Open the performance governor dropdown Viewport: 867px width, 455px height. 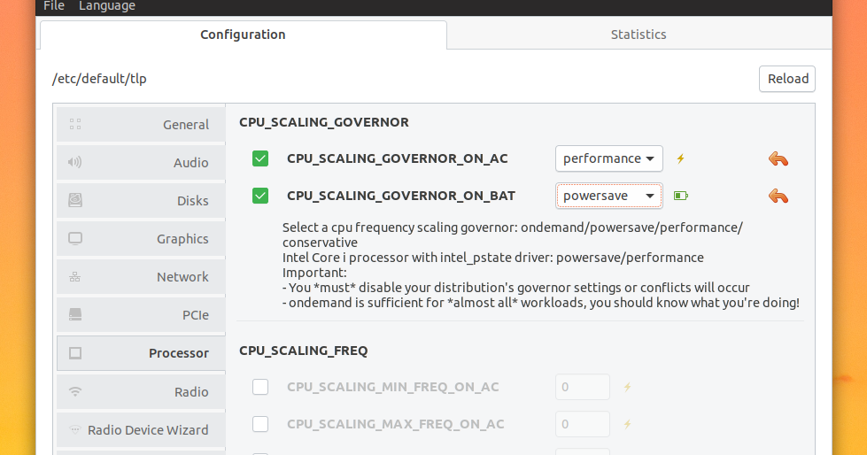[608, 158]
